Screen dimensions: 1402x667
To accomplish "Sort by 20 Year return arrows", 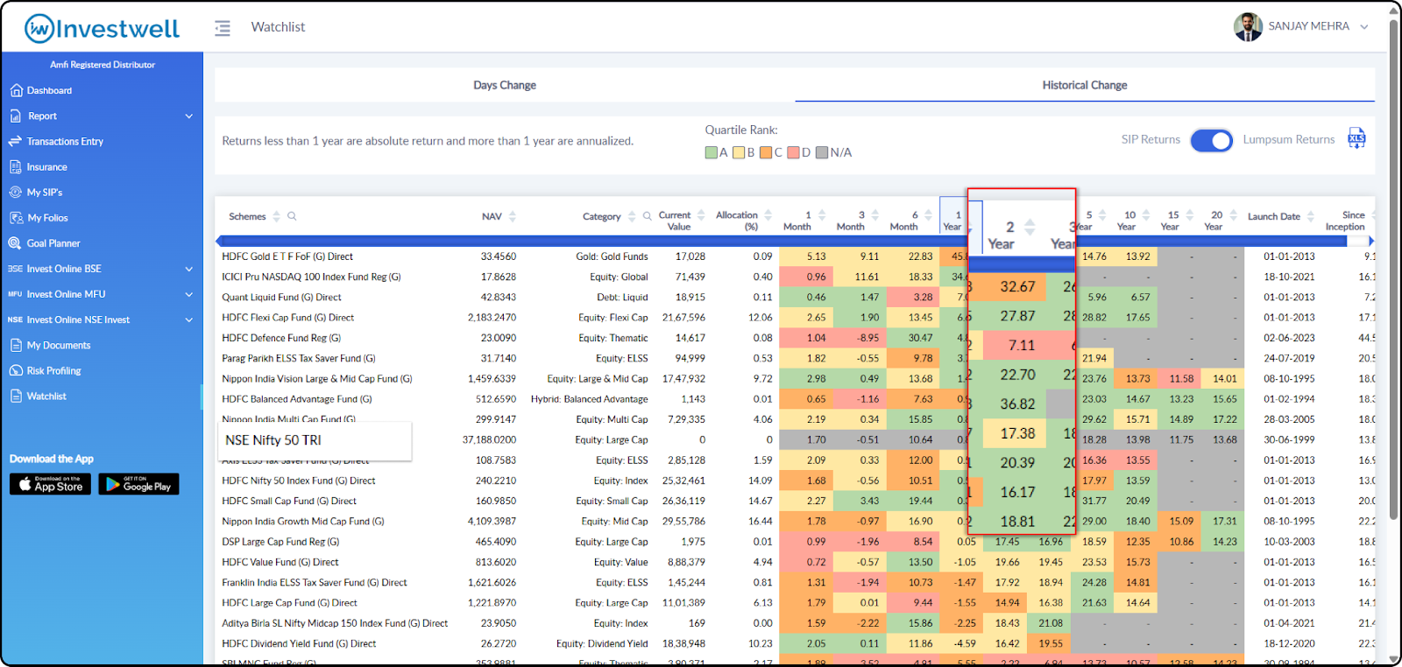I will pos(1234,215).
